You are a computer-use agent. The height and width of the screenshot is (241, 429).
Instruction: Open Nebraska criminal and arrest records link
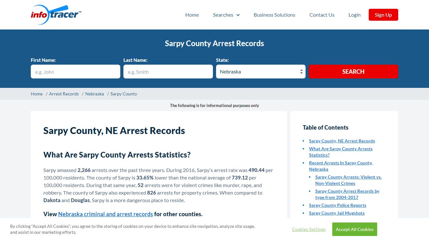[x=106, y=214]
